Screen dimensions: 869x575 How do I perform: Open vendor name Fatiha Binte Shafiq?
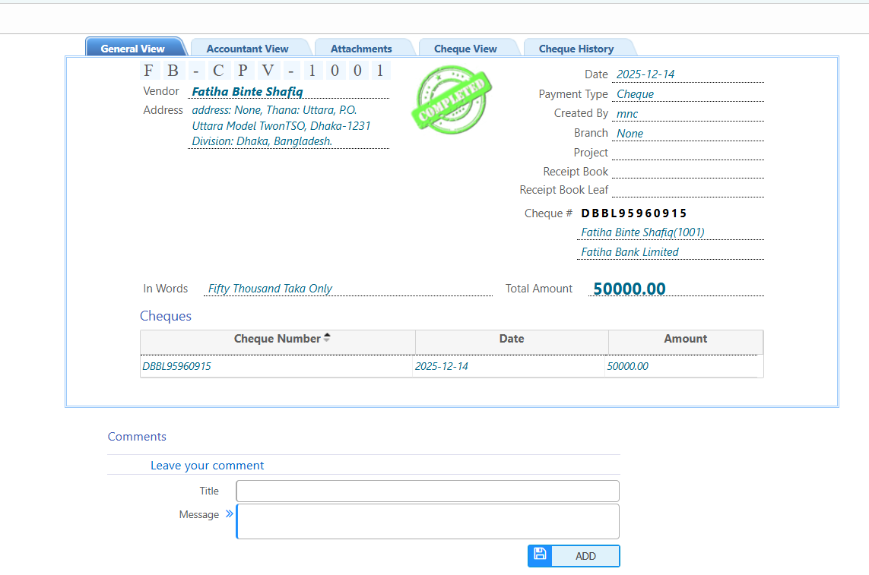247,92
